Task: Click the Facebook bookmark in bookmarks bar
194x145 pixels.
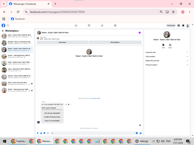Action: pyautogui.click(x=18, y=19)
